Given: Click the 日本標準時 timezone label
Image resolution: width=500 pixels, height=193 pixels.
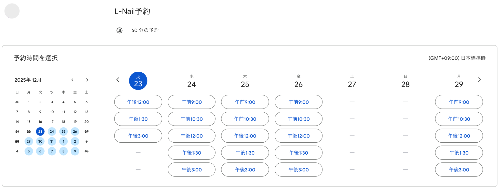Looking at the screenshot, I should 457,58.
